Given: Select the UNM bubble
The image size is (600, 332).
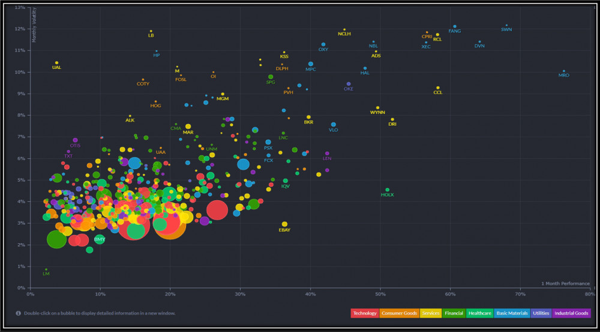Looking at the screenshot, I should [212, 145].
